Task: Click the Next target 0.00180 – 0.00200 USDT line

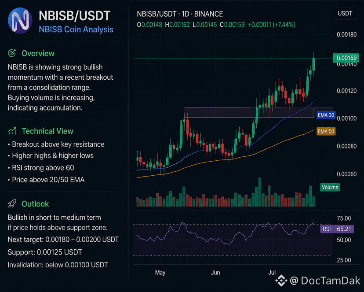Action: point(63,240)
